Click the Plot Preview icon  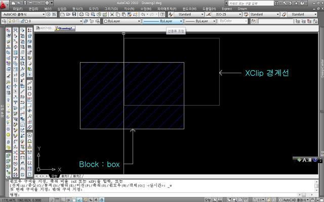pos(87,14)
